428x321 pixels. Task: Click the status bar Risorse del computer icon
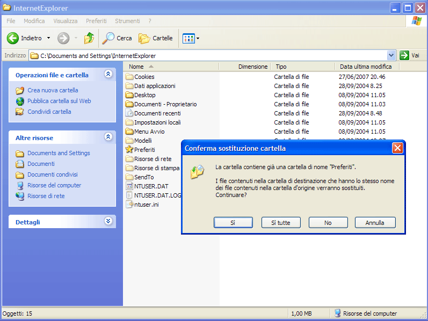coord(338,313)
